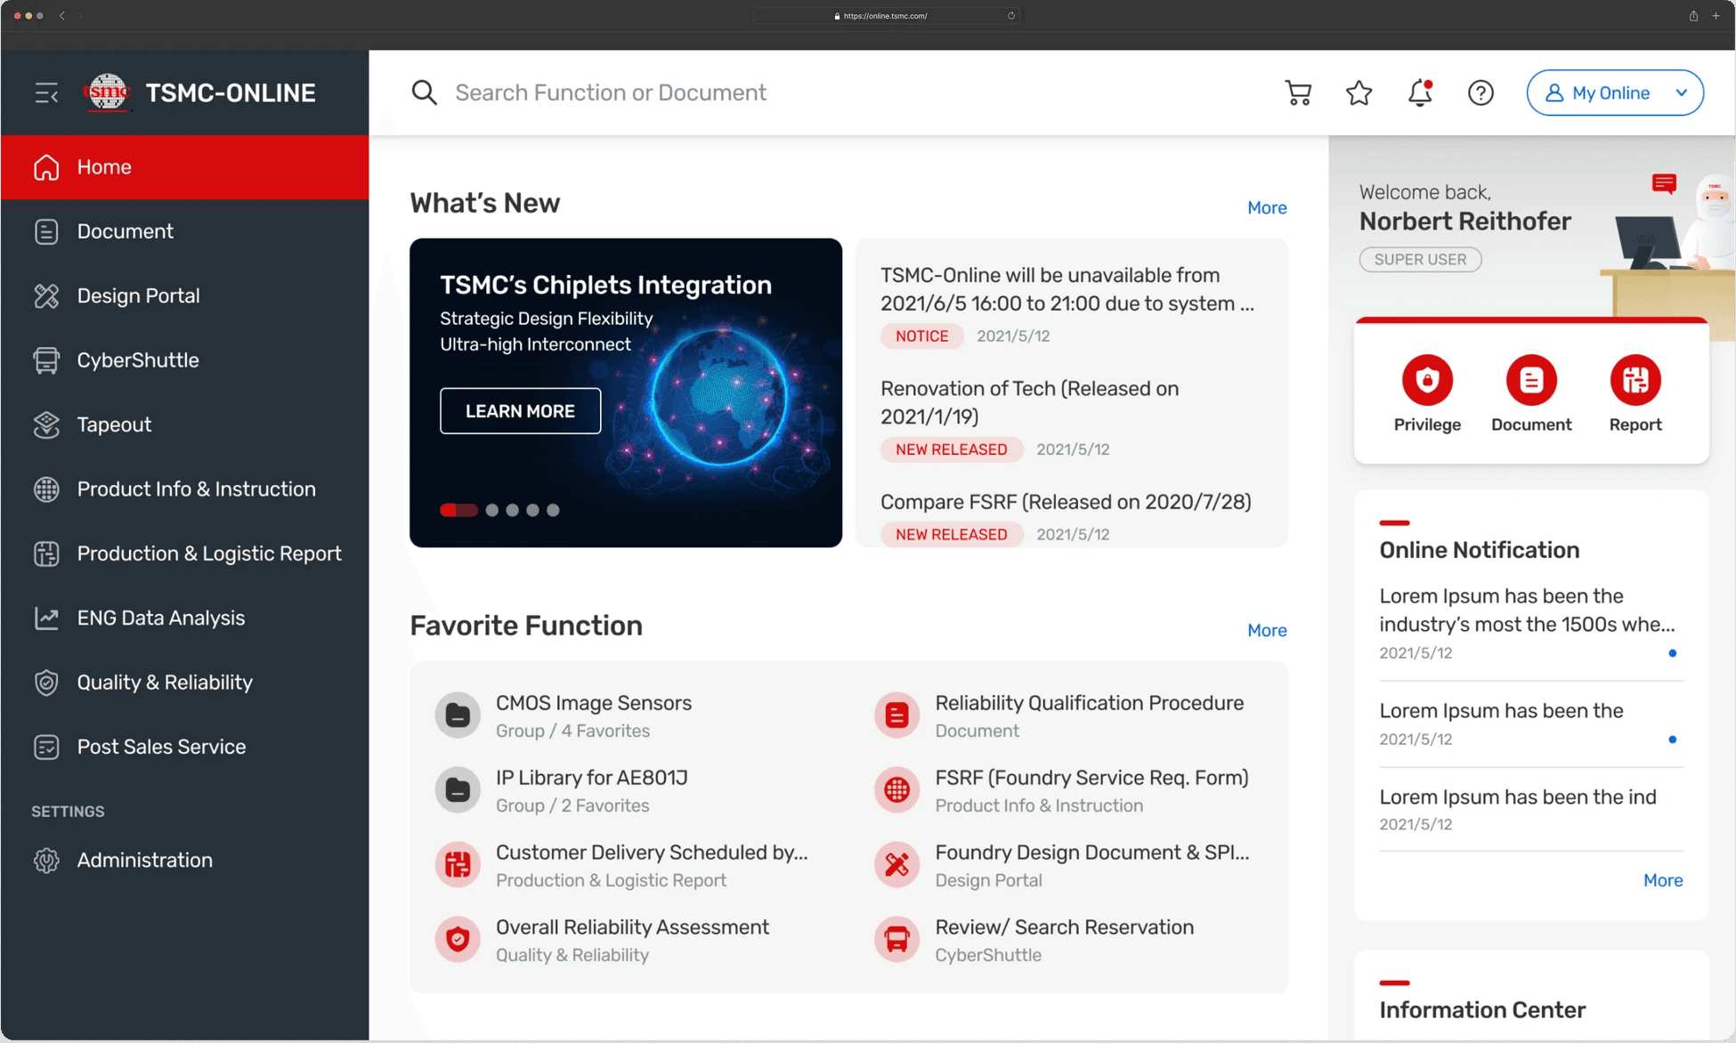Open CMOS Image Sensors folder icon
This screenshot has width=1736, height=1043.
click(458, 715)
